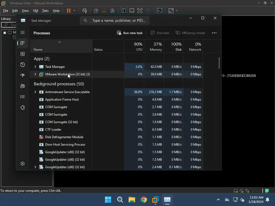This screenshot has height=206, width=275.
Task: Open File Explorer from taskbar
Action: (x=132, y=200)
